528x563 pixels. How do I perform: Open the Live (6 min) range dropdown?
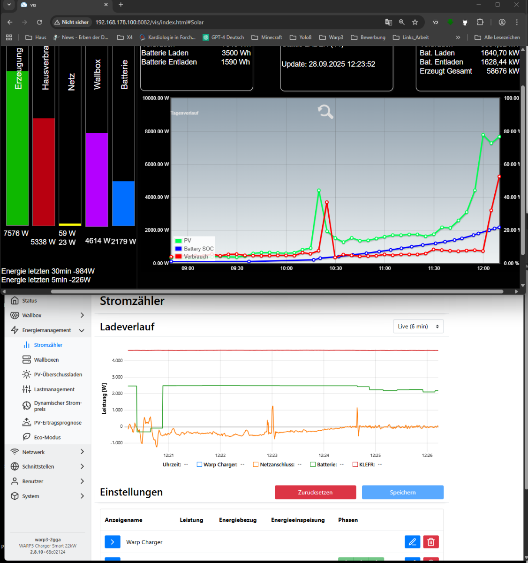[418, 327]
